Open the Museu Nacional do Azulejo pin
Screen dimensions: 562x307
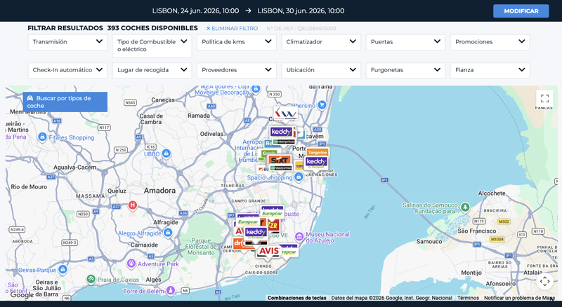(299, 236)
